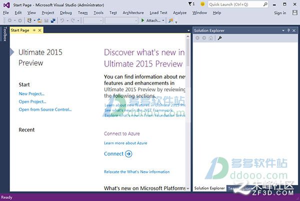Click the Navigate Backward toolbar icon

pyautogui.click(x=10, y=20)
